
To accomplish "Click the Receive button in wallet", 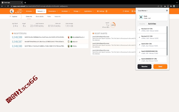I will [144, 67].
